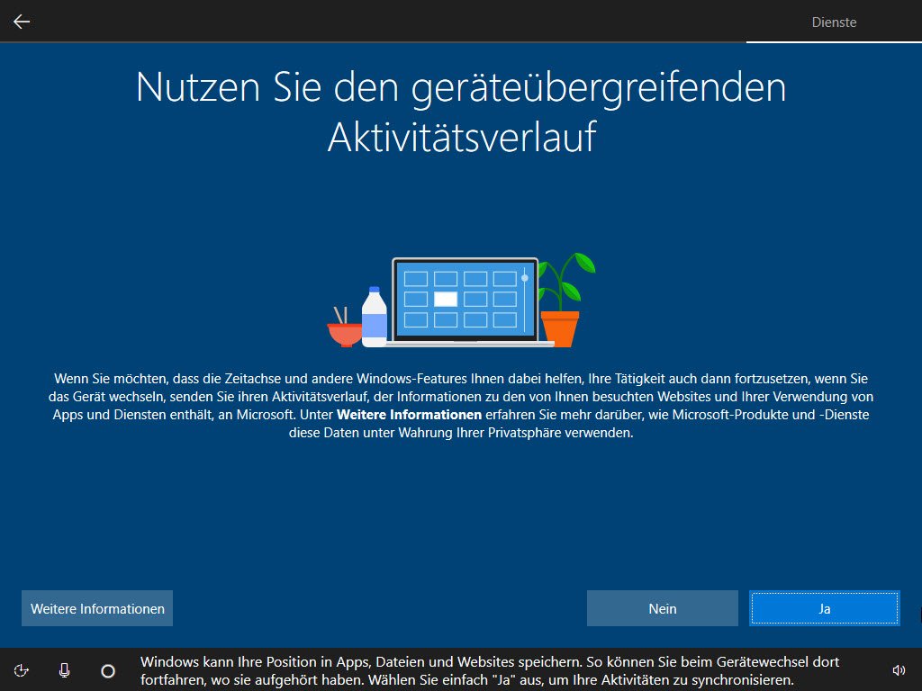Select the Dienste tab
The width and height of the screenshot is (922, 691).
[x=834, y=22]
